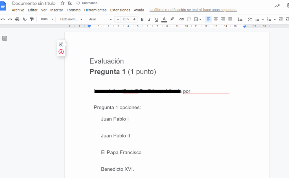Expand the Arial font dropdown
The height and width of the screenshot is (178, 289).
[100, 19]
